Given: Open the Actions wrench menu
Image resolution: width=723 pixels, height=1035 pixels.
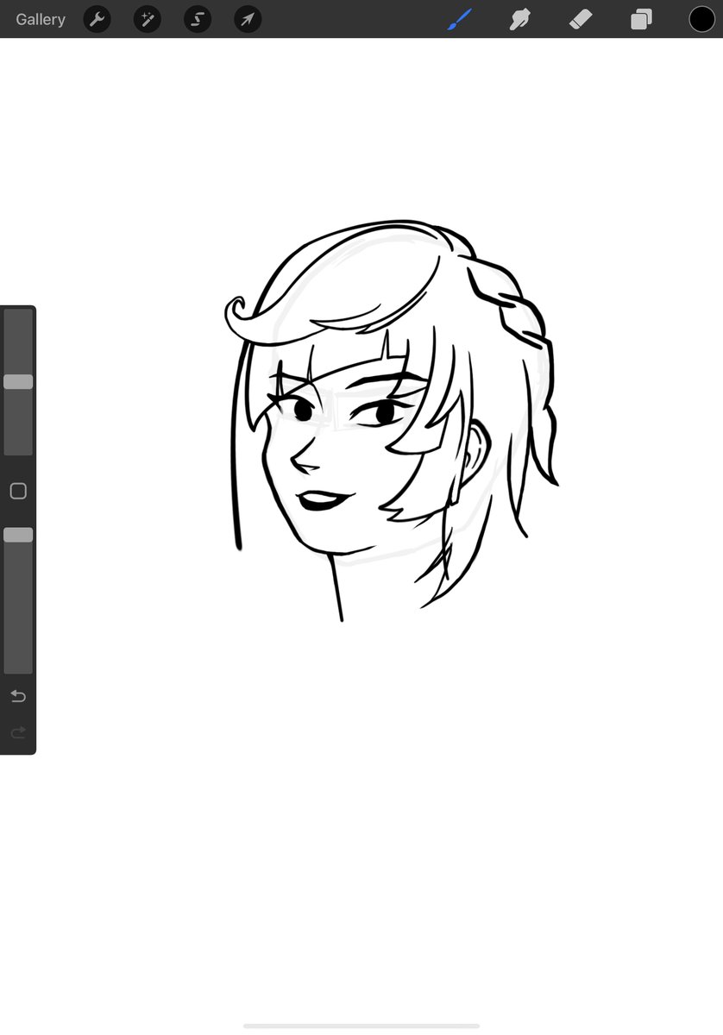Looking at the screenshot, I should (x=97, y=19).
